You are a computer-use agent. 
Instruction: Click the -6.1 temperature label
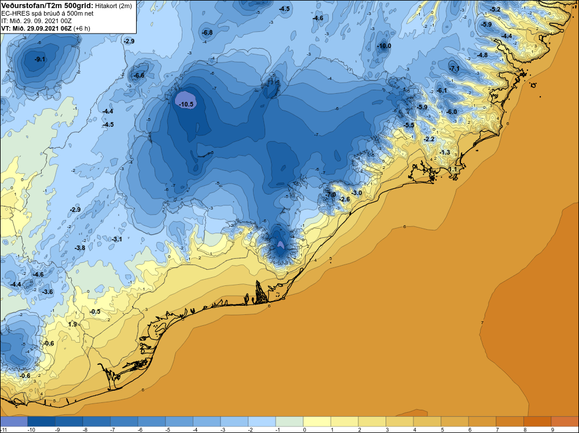441,90
